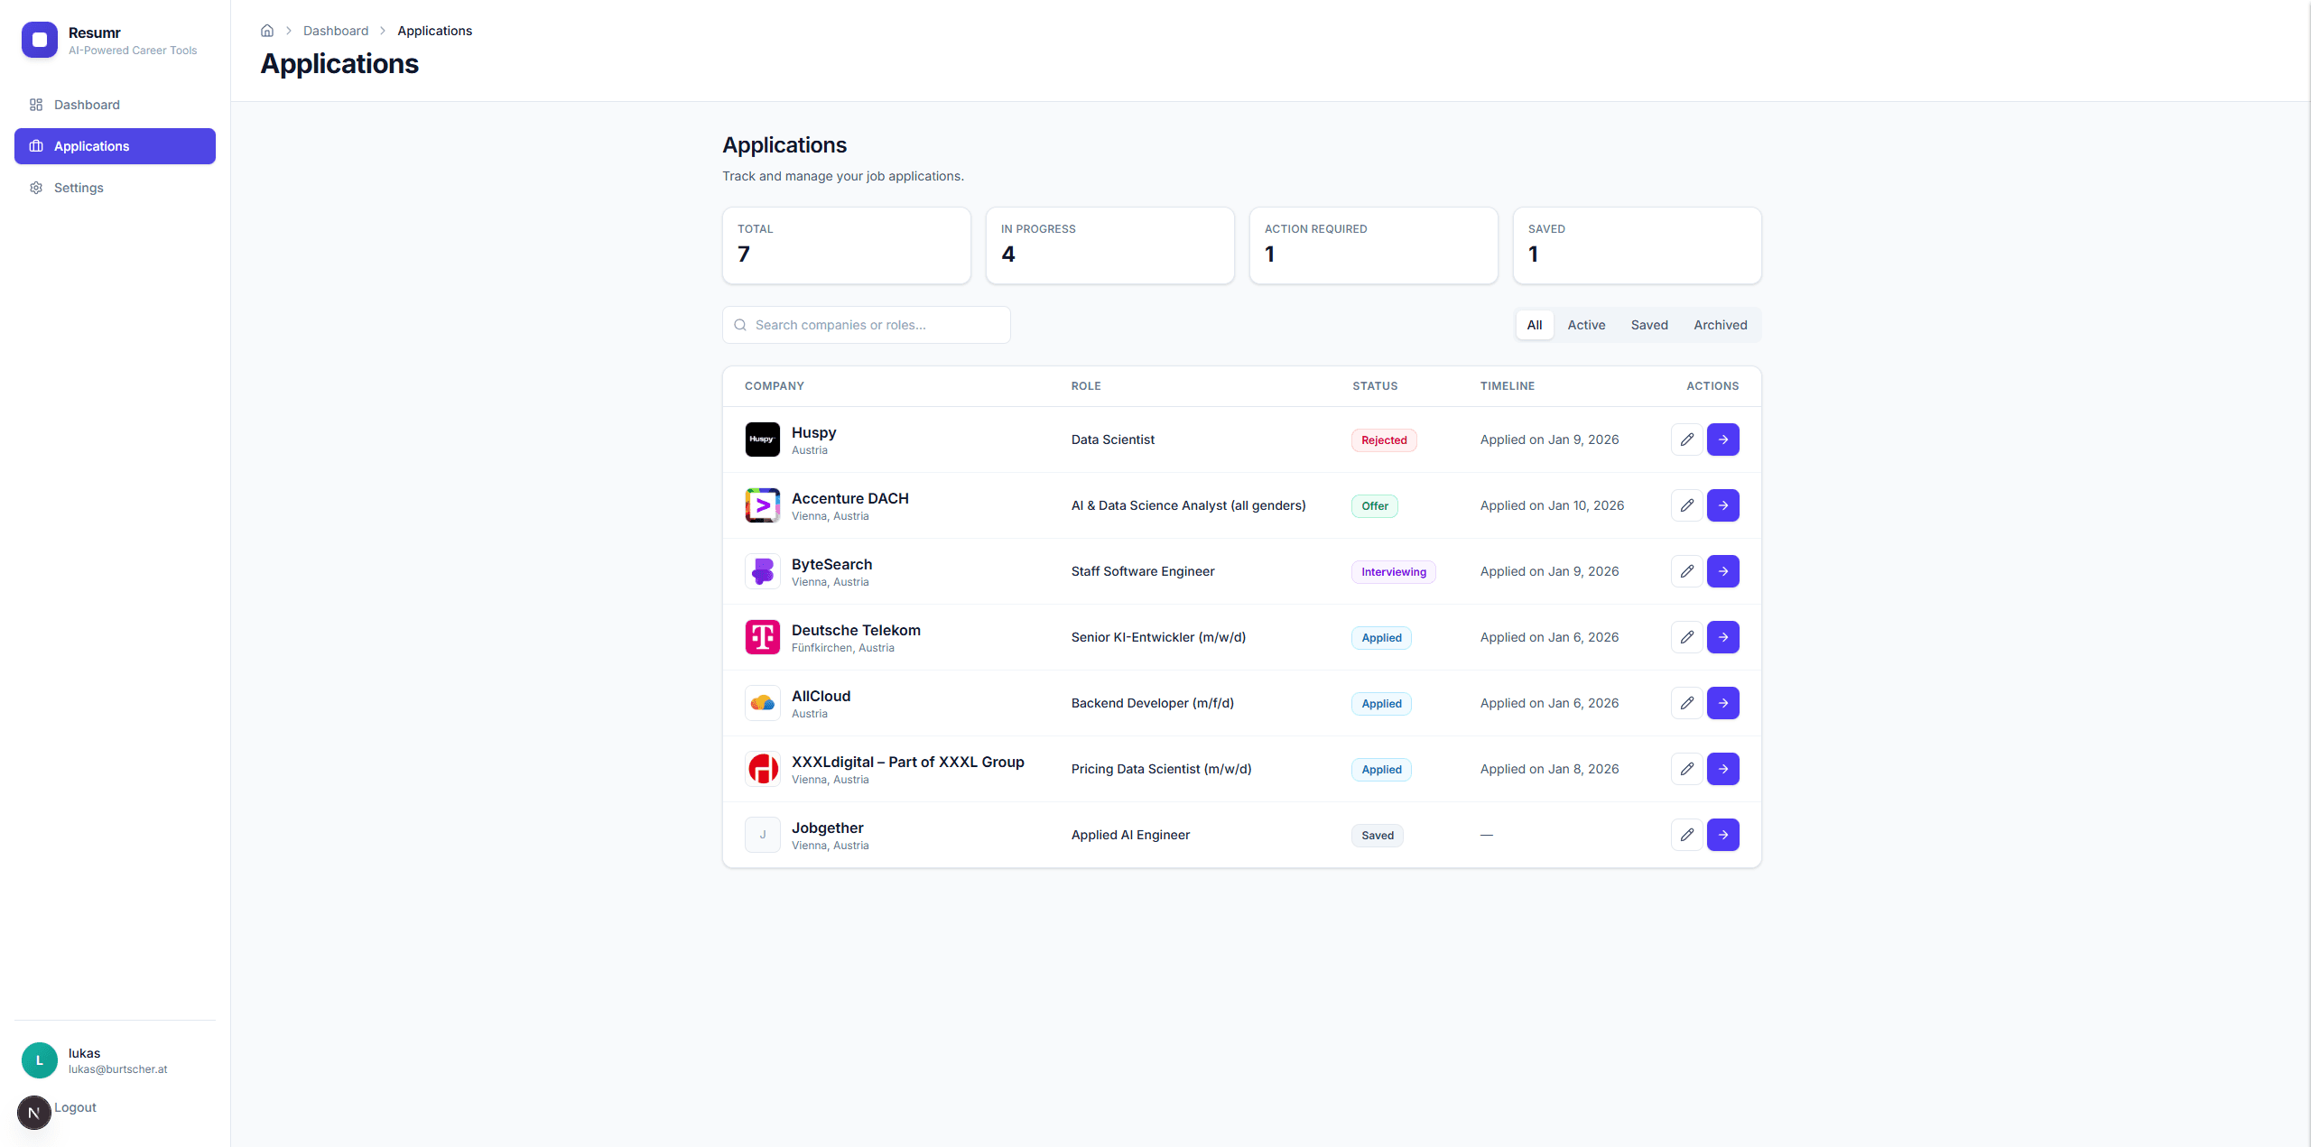Image resolution: width=2311 pixels, height=1147 pixels.
Task: Click the home icon in the breadcrumb
Action: (x=266, y=30)
